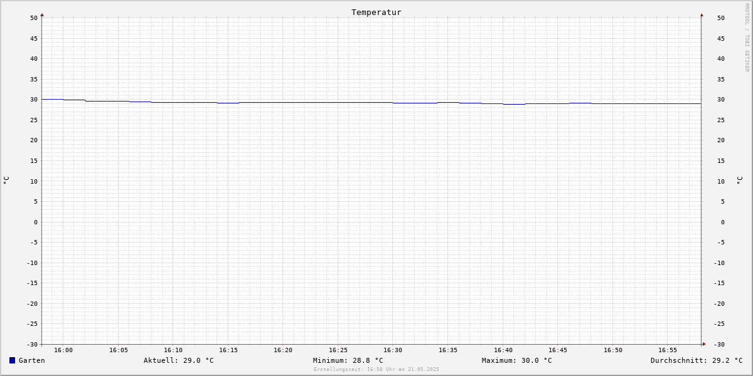Click the 16:00 time axis label
Screen dimensions: 753x376
click(x=63, y=350)
